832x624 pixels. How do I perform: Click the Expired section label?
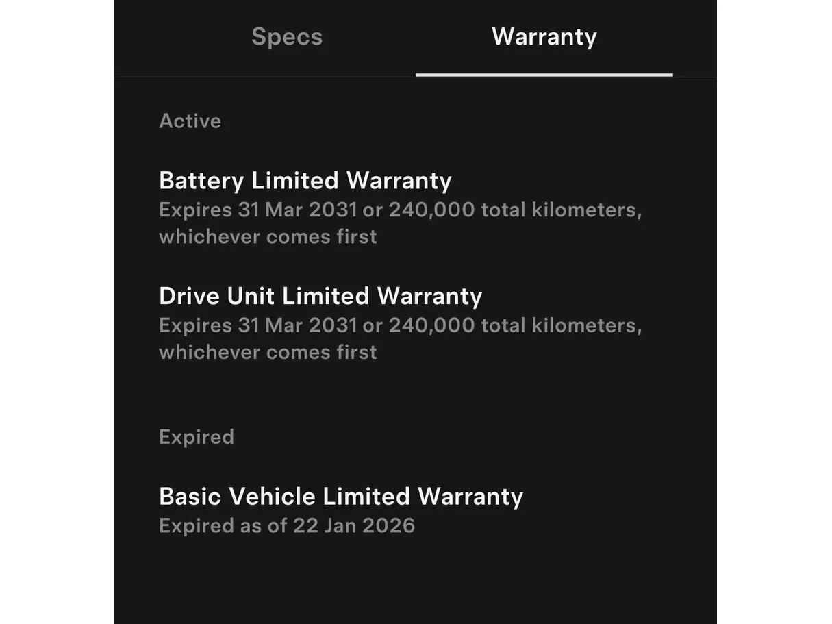(196, 437)
